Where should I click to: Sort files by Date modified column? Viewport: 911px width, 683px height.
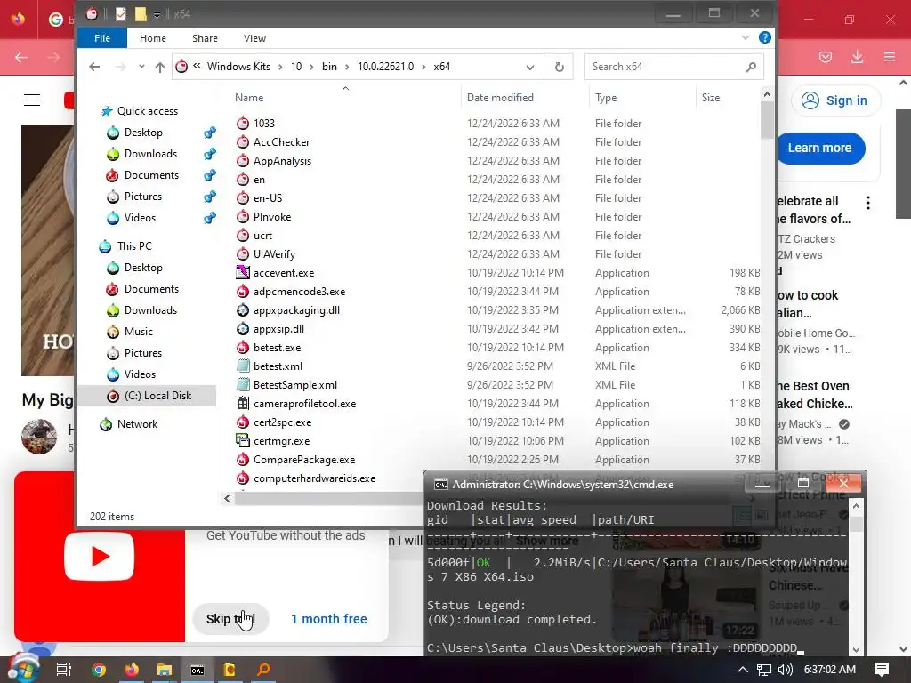[500, 98]
